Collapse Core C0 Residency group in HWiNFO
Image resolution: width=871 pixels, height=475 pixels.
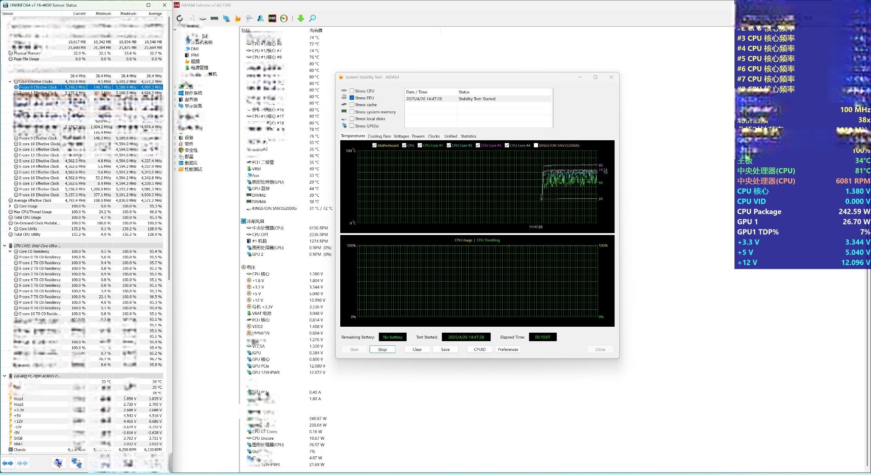coord(10,252)
